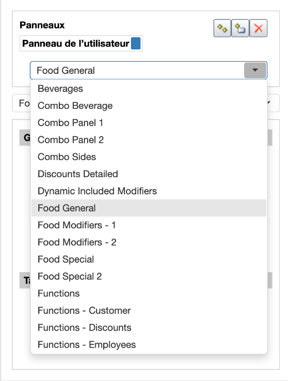Viewport: 288px width, 381px height.
Task: Select Food Special 2 option
Action: 149,276
